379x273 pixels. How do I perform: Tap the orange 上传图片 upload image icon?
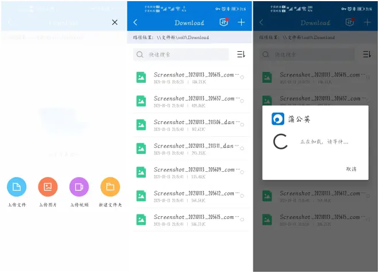[48, 187]
